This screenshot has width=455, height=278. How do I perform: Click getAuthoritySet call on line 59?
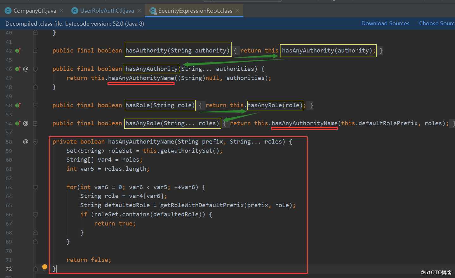pos(186,151)
